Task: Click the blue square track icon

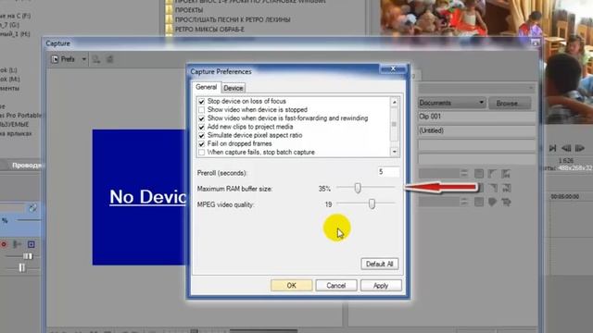Action: point(31,244)
